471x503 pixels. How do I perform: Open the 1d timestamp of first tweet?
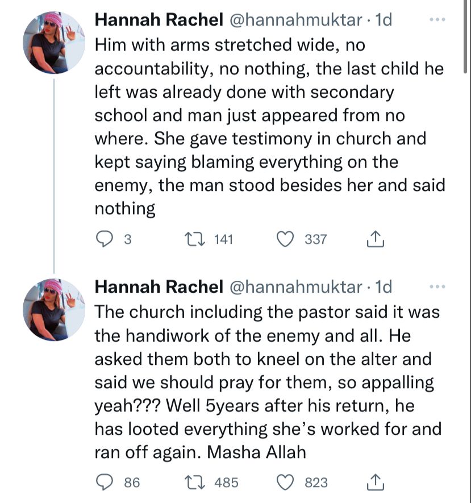coord(384,20)
